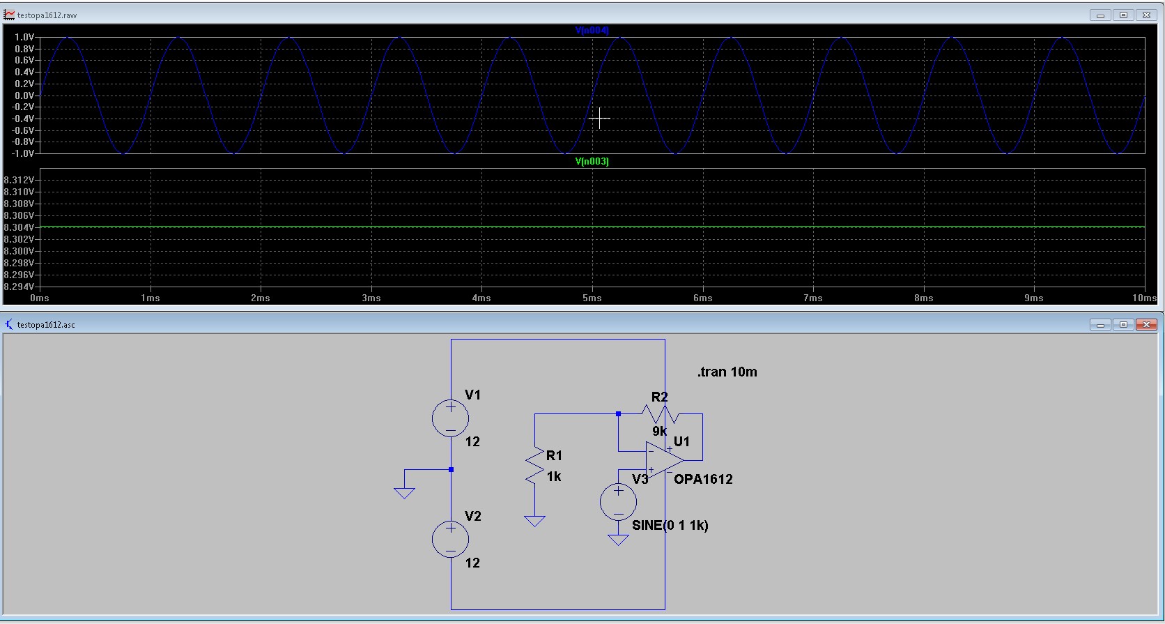Click the ground symbol under V3
The width and height of the screenshot is (1165, 624).
pos(618,539)
